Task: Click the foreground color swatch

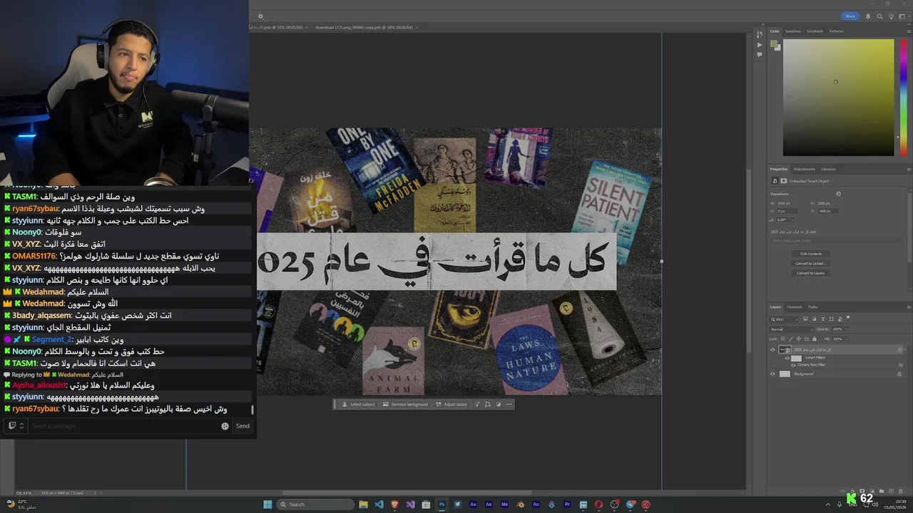Action: tap(773, 43)
